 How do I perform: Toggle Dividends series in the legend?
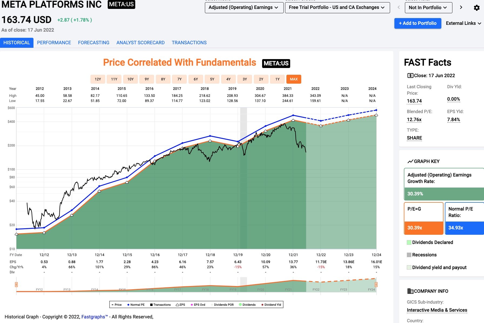[x=247, y=305]
